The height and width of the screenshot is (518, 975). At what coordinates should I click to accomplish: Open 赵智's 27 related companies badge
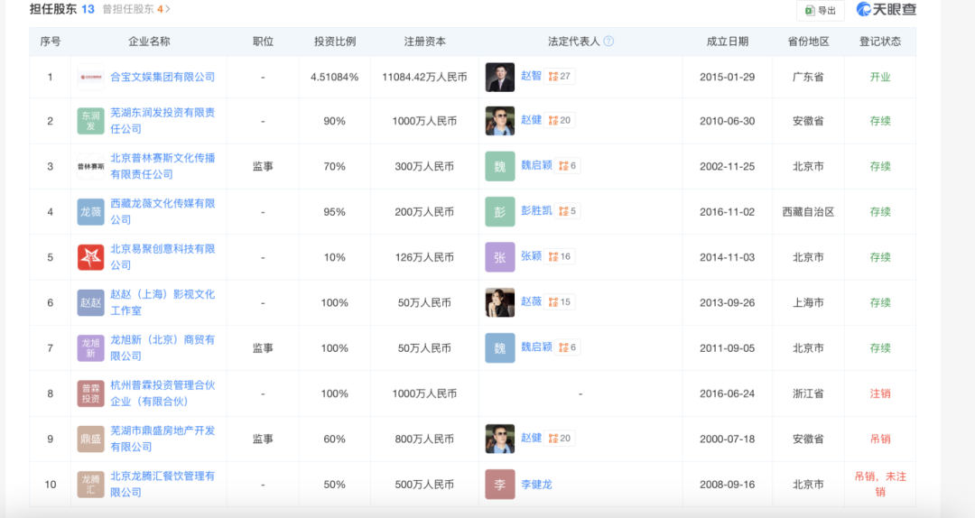coord(560,77)
